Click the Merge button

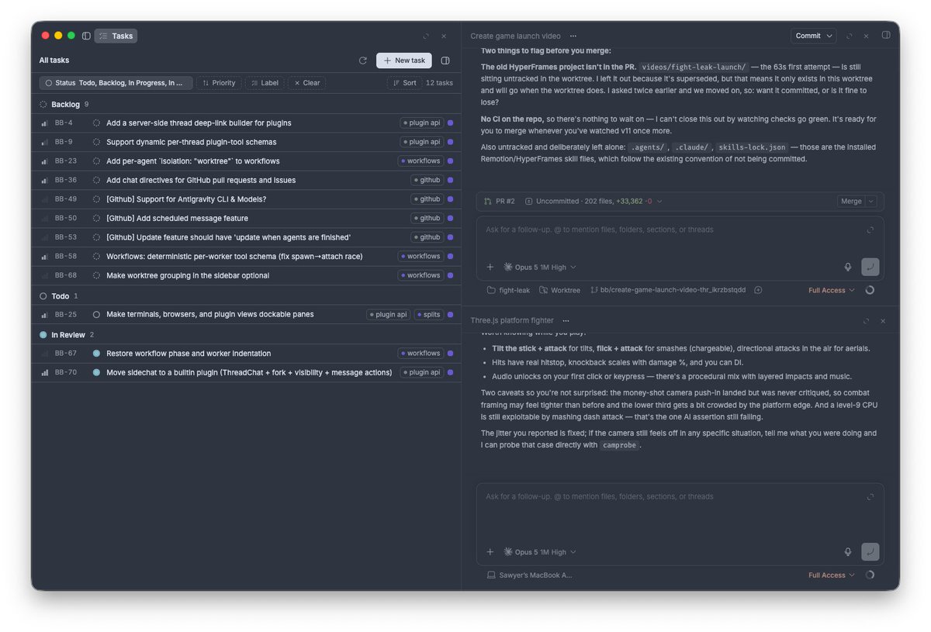pos(851,201)
